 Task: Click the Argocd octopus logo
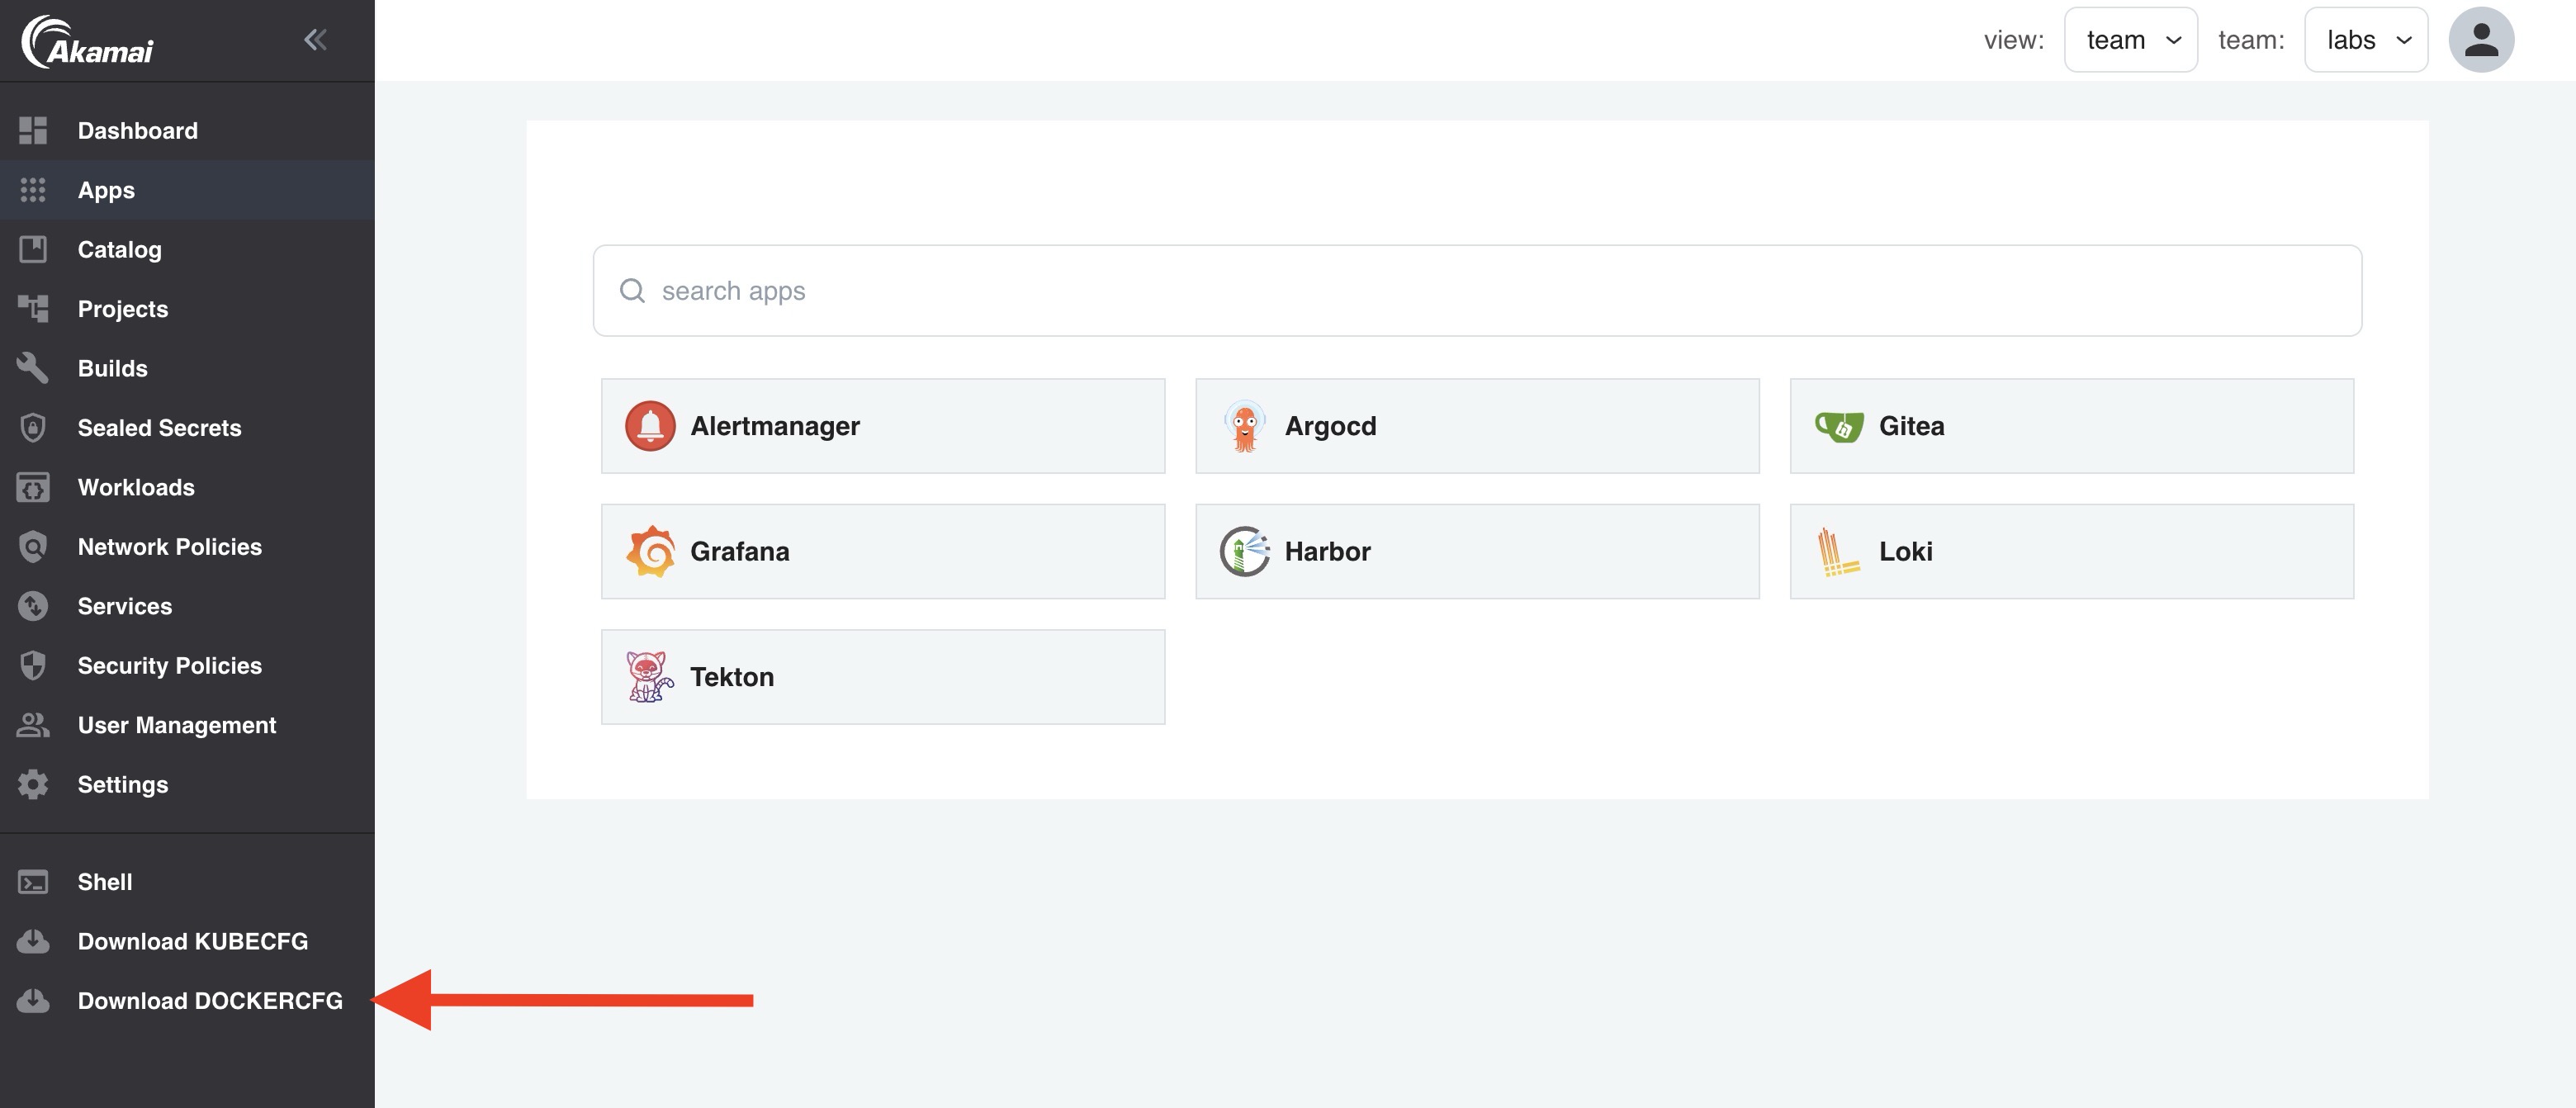1245,426
